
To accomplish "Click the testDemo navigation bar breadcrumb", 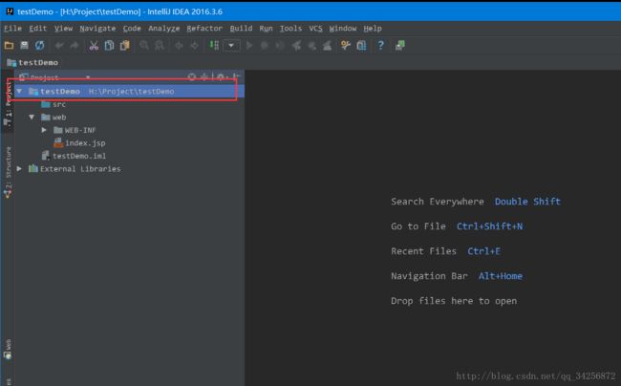I will click(32, 62).
